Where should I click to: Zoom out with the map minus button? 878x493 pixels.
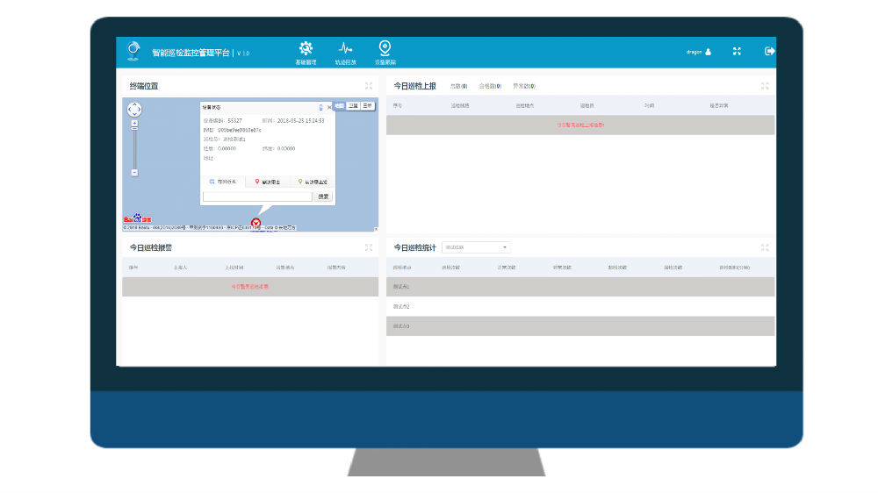[x=134, y=173]
